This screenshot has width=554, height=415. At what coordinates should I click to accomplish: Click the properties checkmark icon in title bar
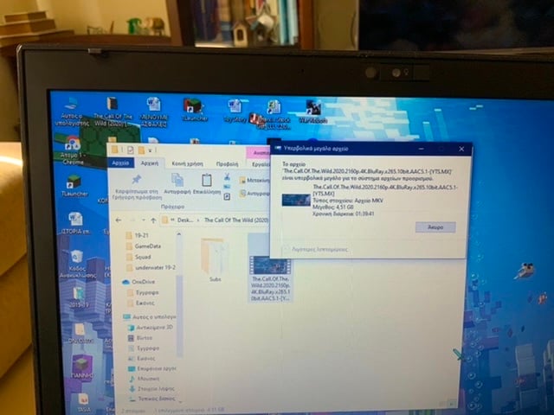131,150
